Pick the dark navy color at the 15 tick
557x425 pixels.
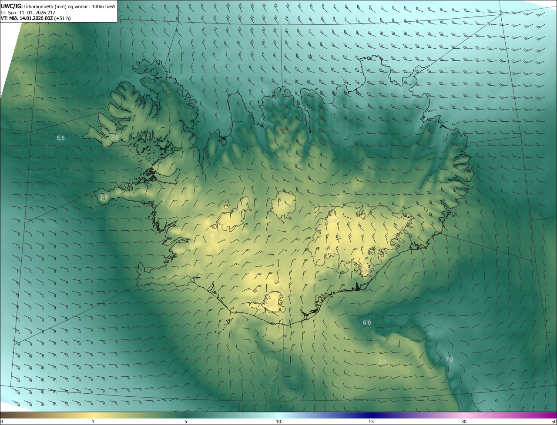371,416
